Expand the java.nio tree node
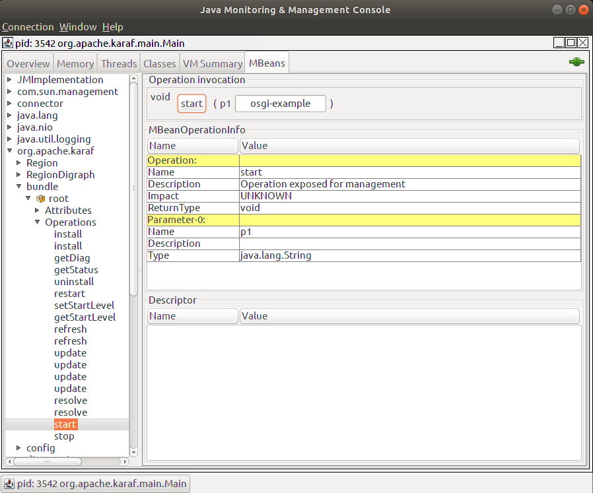Image resolution: width=593 pixels, height=493 pixels. point(9,127)
